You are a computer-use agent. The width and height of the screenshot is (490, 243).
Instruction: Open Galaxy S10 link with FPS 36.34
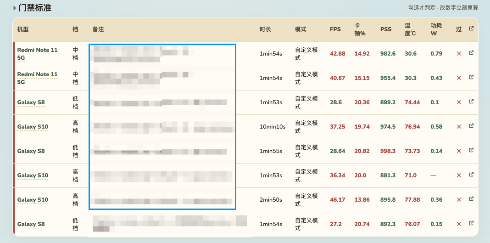33,176
